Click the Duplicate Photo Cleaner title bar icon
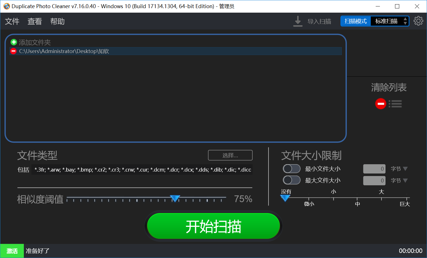 click(x=6, y=6)
